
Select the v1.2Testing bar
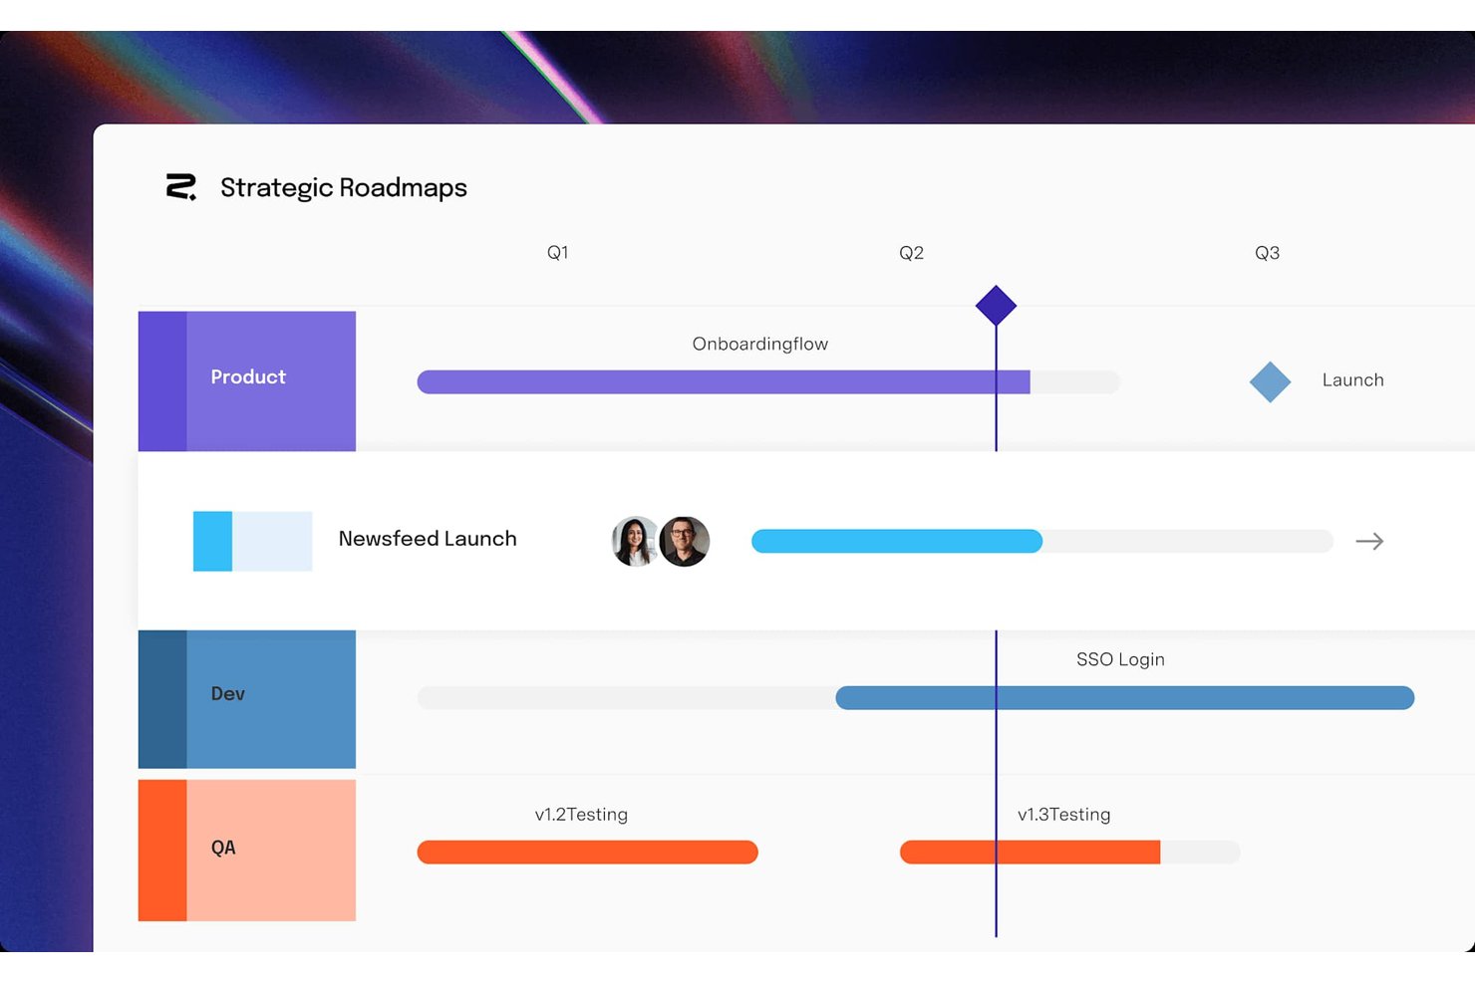(x=588, y=852)
